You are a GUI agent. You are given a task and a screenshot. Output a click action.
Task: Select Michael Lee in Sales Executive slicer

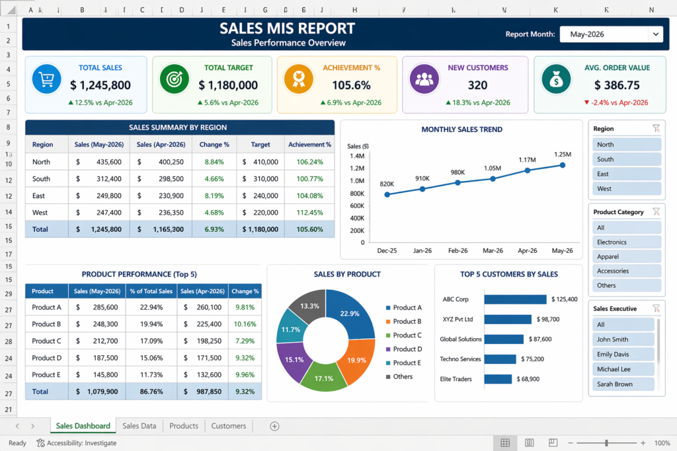(623, 369)
